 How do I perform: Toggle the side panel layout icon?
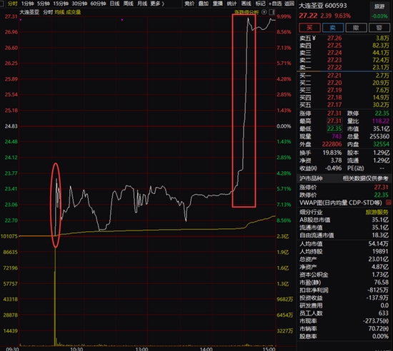pos(272,12)
